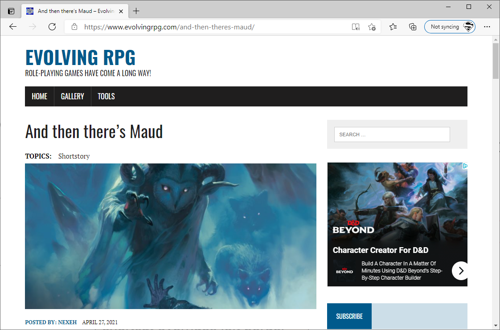Select the 'And then there's Maud' browser tab
The width and height of the screenshot is (500, 330).
75,11
